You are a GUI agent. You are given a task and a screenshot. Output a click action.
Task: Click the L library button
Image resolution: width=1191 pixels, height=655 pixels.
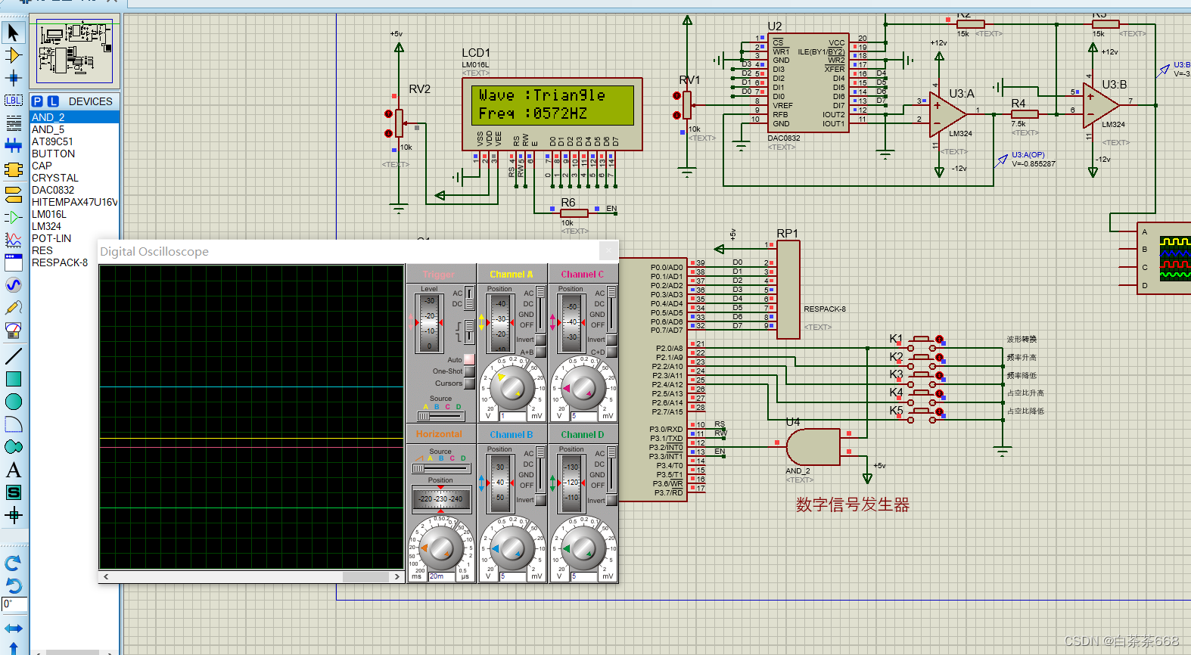[53, 101]
